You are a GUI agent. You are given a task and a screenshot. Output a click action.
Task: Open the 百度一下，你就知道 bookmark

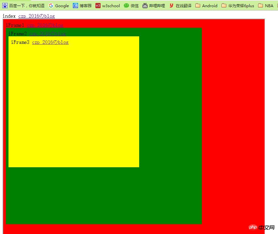click(27, 6)
